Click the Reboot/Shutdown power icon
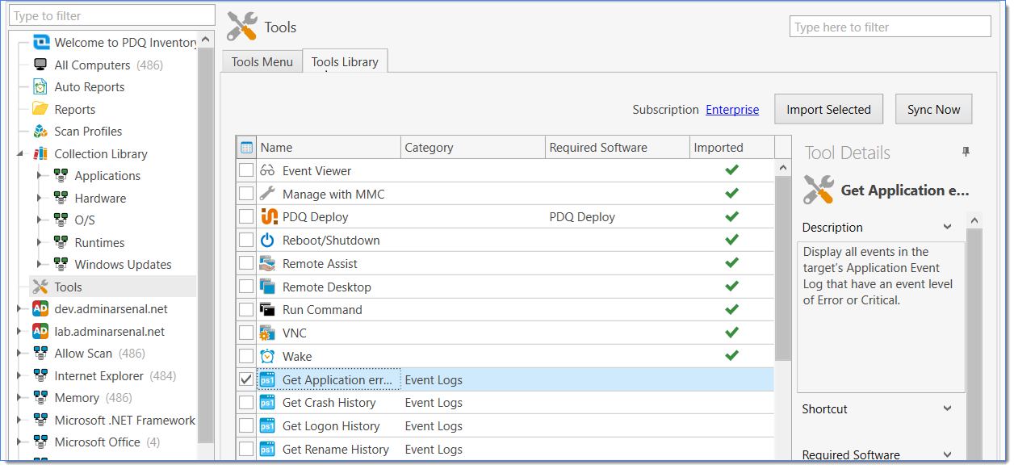Screen dimensions: 1014x469 [268, 241]
